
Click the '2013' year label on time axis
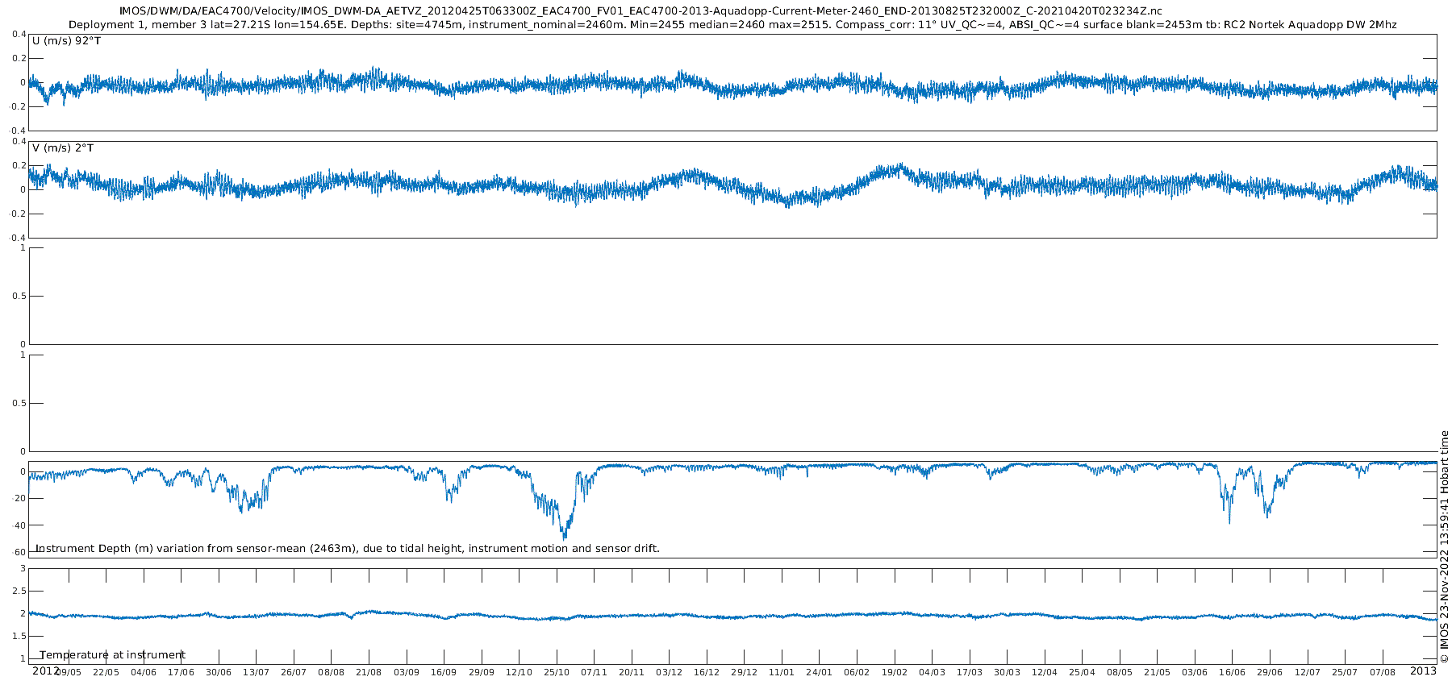[1423, 670]
